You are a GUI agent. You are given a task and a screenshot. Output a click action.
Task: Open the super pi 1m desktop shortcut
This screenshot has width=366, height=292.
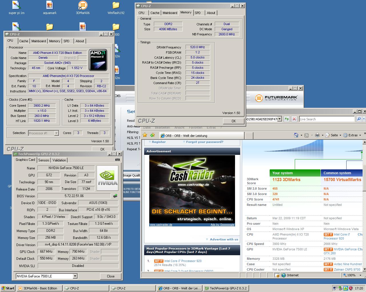tap(16, 8)
